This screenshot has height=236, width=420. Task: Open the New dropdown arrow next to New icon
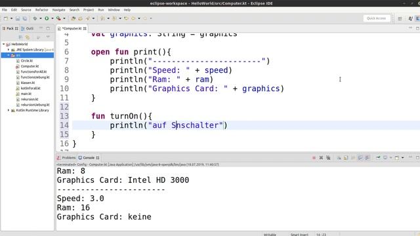pyautogui.click(x=12, y=18)
